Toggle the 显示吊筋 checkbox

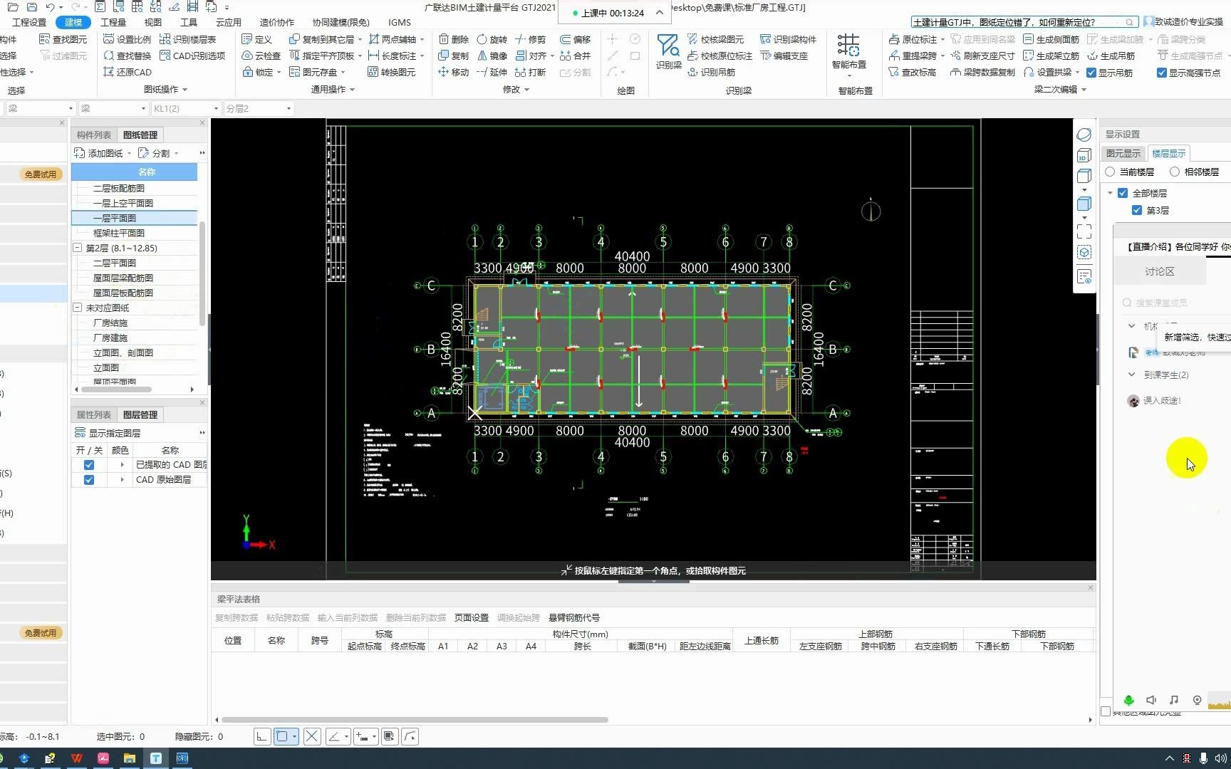(1091, 73)
